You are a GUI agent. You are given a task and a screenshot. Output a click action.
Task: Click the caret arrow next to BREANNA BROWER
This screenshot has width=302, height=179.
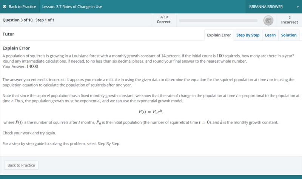(292, 7)
